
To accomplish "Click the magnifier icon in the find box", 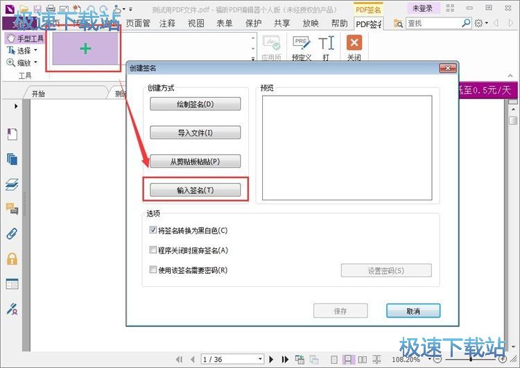I will tap(466, 23).
